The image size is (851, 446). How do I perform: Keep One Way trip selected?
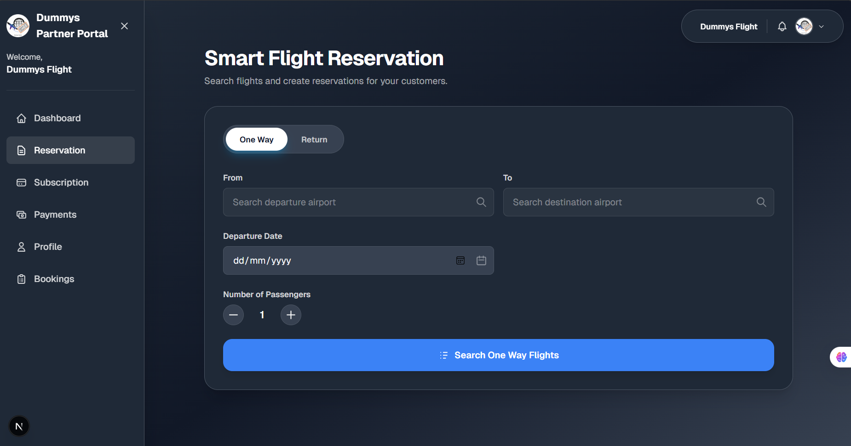(256, 139)
